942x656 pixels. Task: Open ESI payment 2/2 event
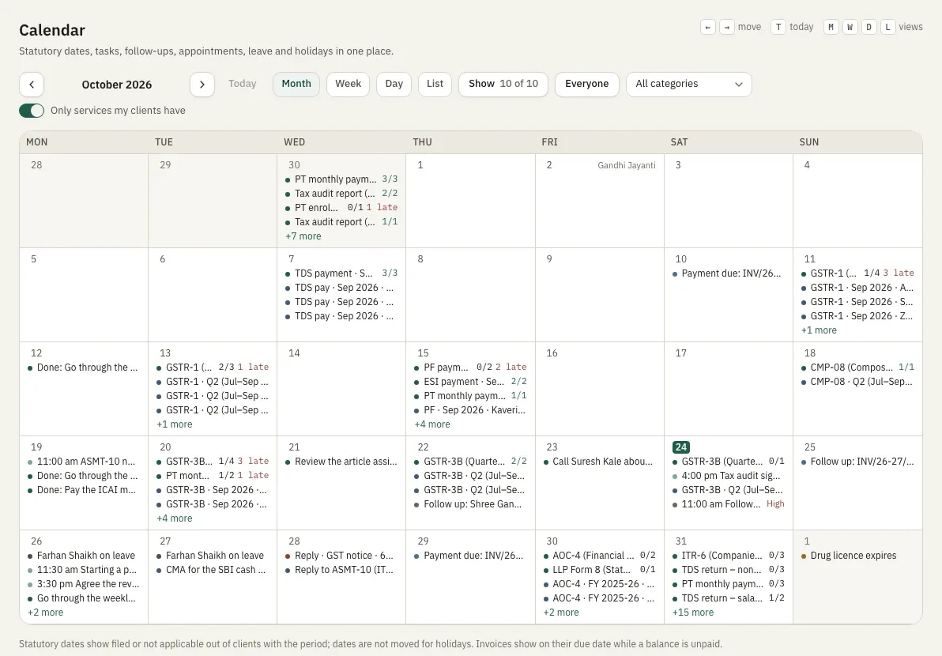470,382
